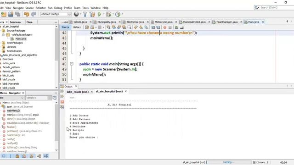
Task: Click the Debug Project icon
Action: (108, 14)
